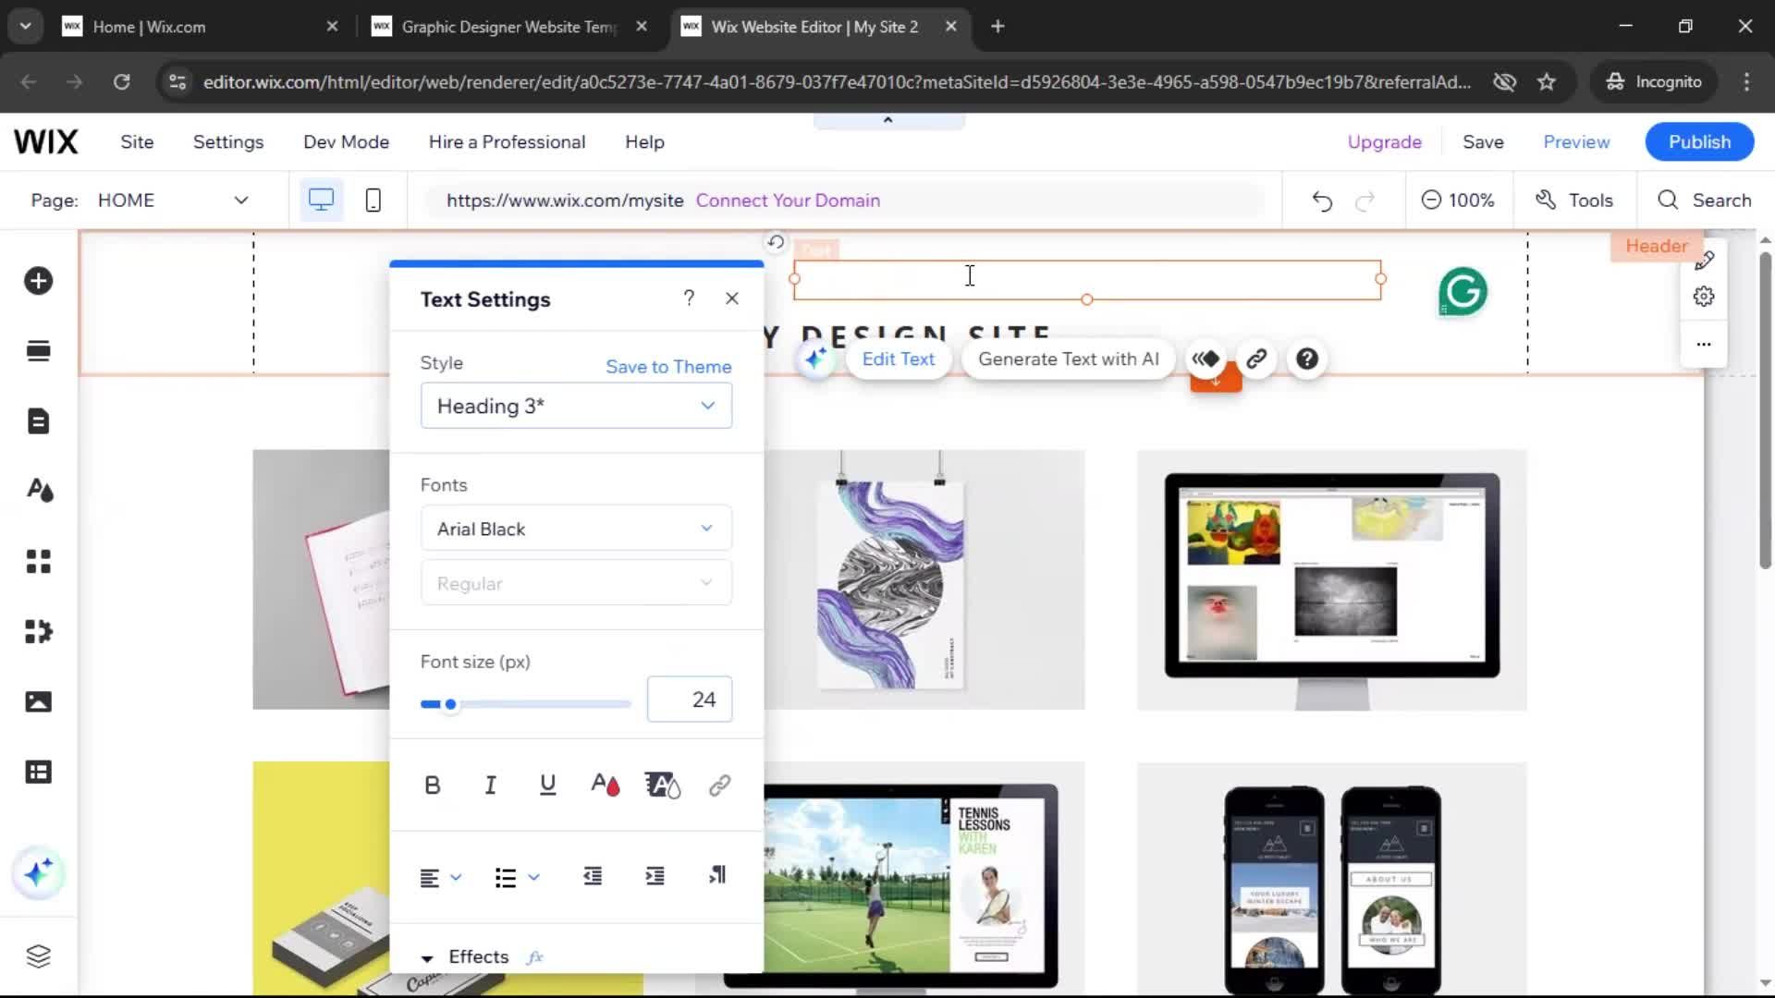Image resolution: width=1775 pixels, height=998 pixels.
Task: Apply bold formatting in Text Settings
Action: click(x=432, y=785)
